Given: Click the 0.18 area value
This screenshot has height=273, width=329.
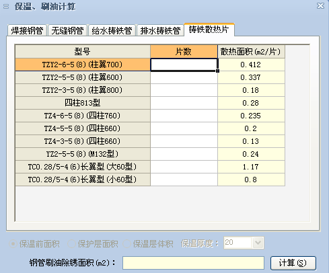Looking at the screenshot, I should coord(251,90).
